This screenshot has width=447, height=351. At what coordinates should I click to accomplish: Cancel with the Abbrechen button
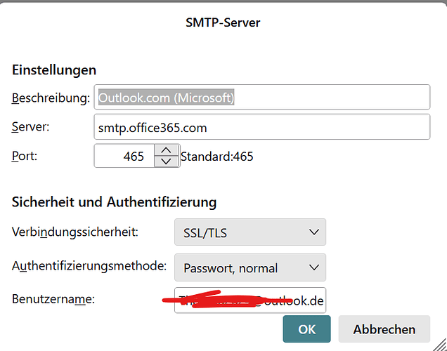384,329
